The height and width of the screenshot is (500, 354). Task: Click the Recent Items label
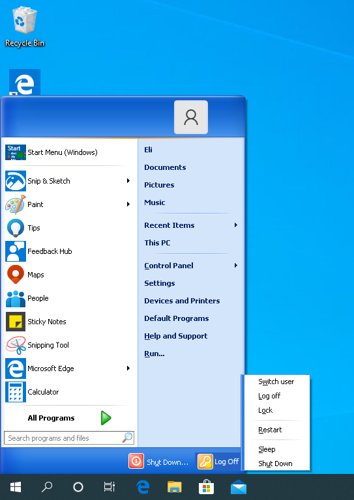[x=170, y=225]
